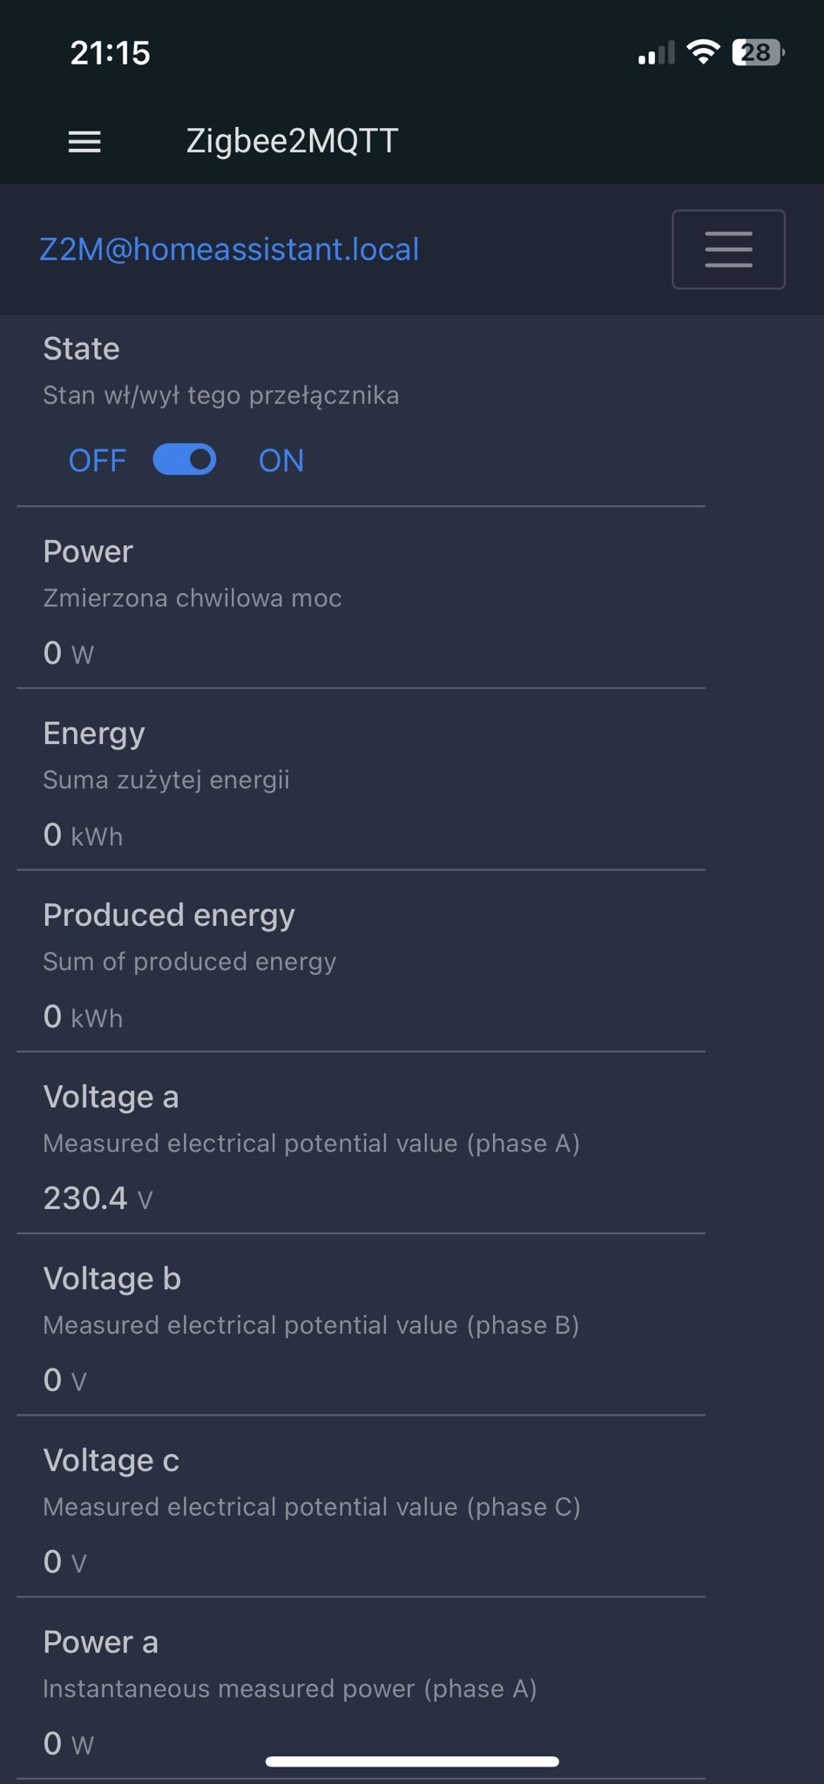
Task: Select the OFF label of State switch
Action: point(98,461)
